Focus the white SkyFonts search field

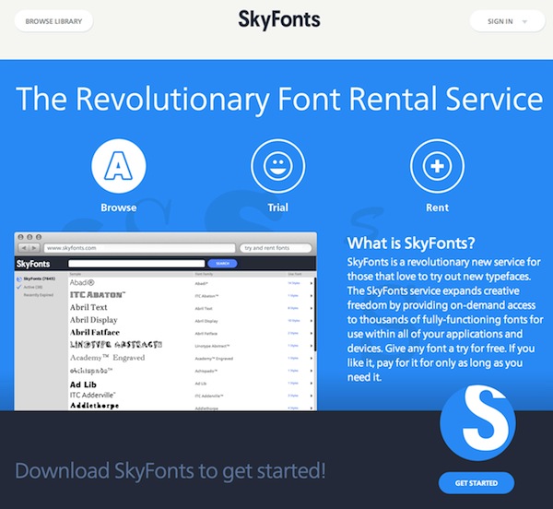pos(136,264)
